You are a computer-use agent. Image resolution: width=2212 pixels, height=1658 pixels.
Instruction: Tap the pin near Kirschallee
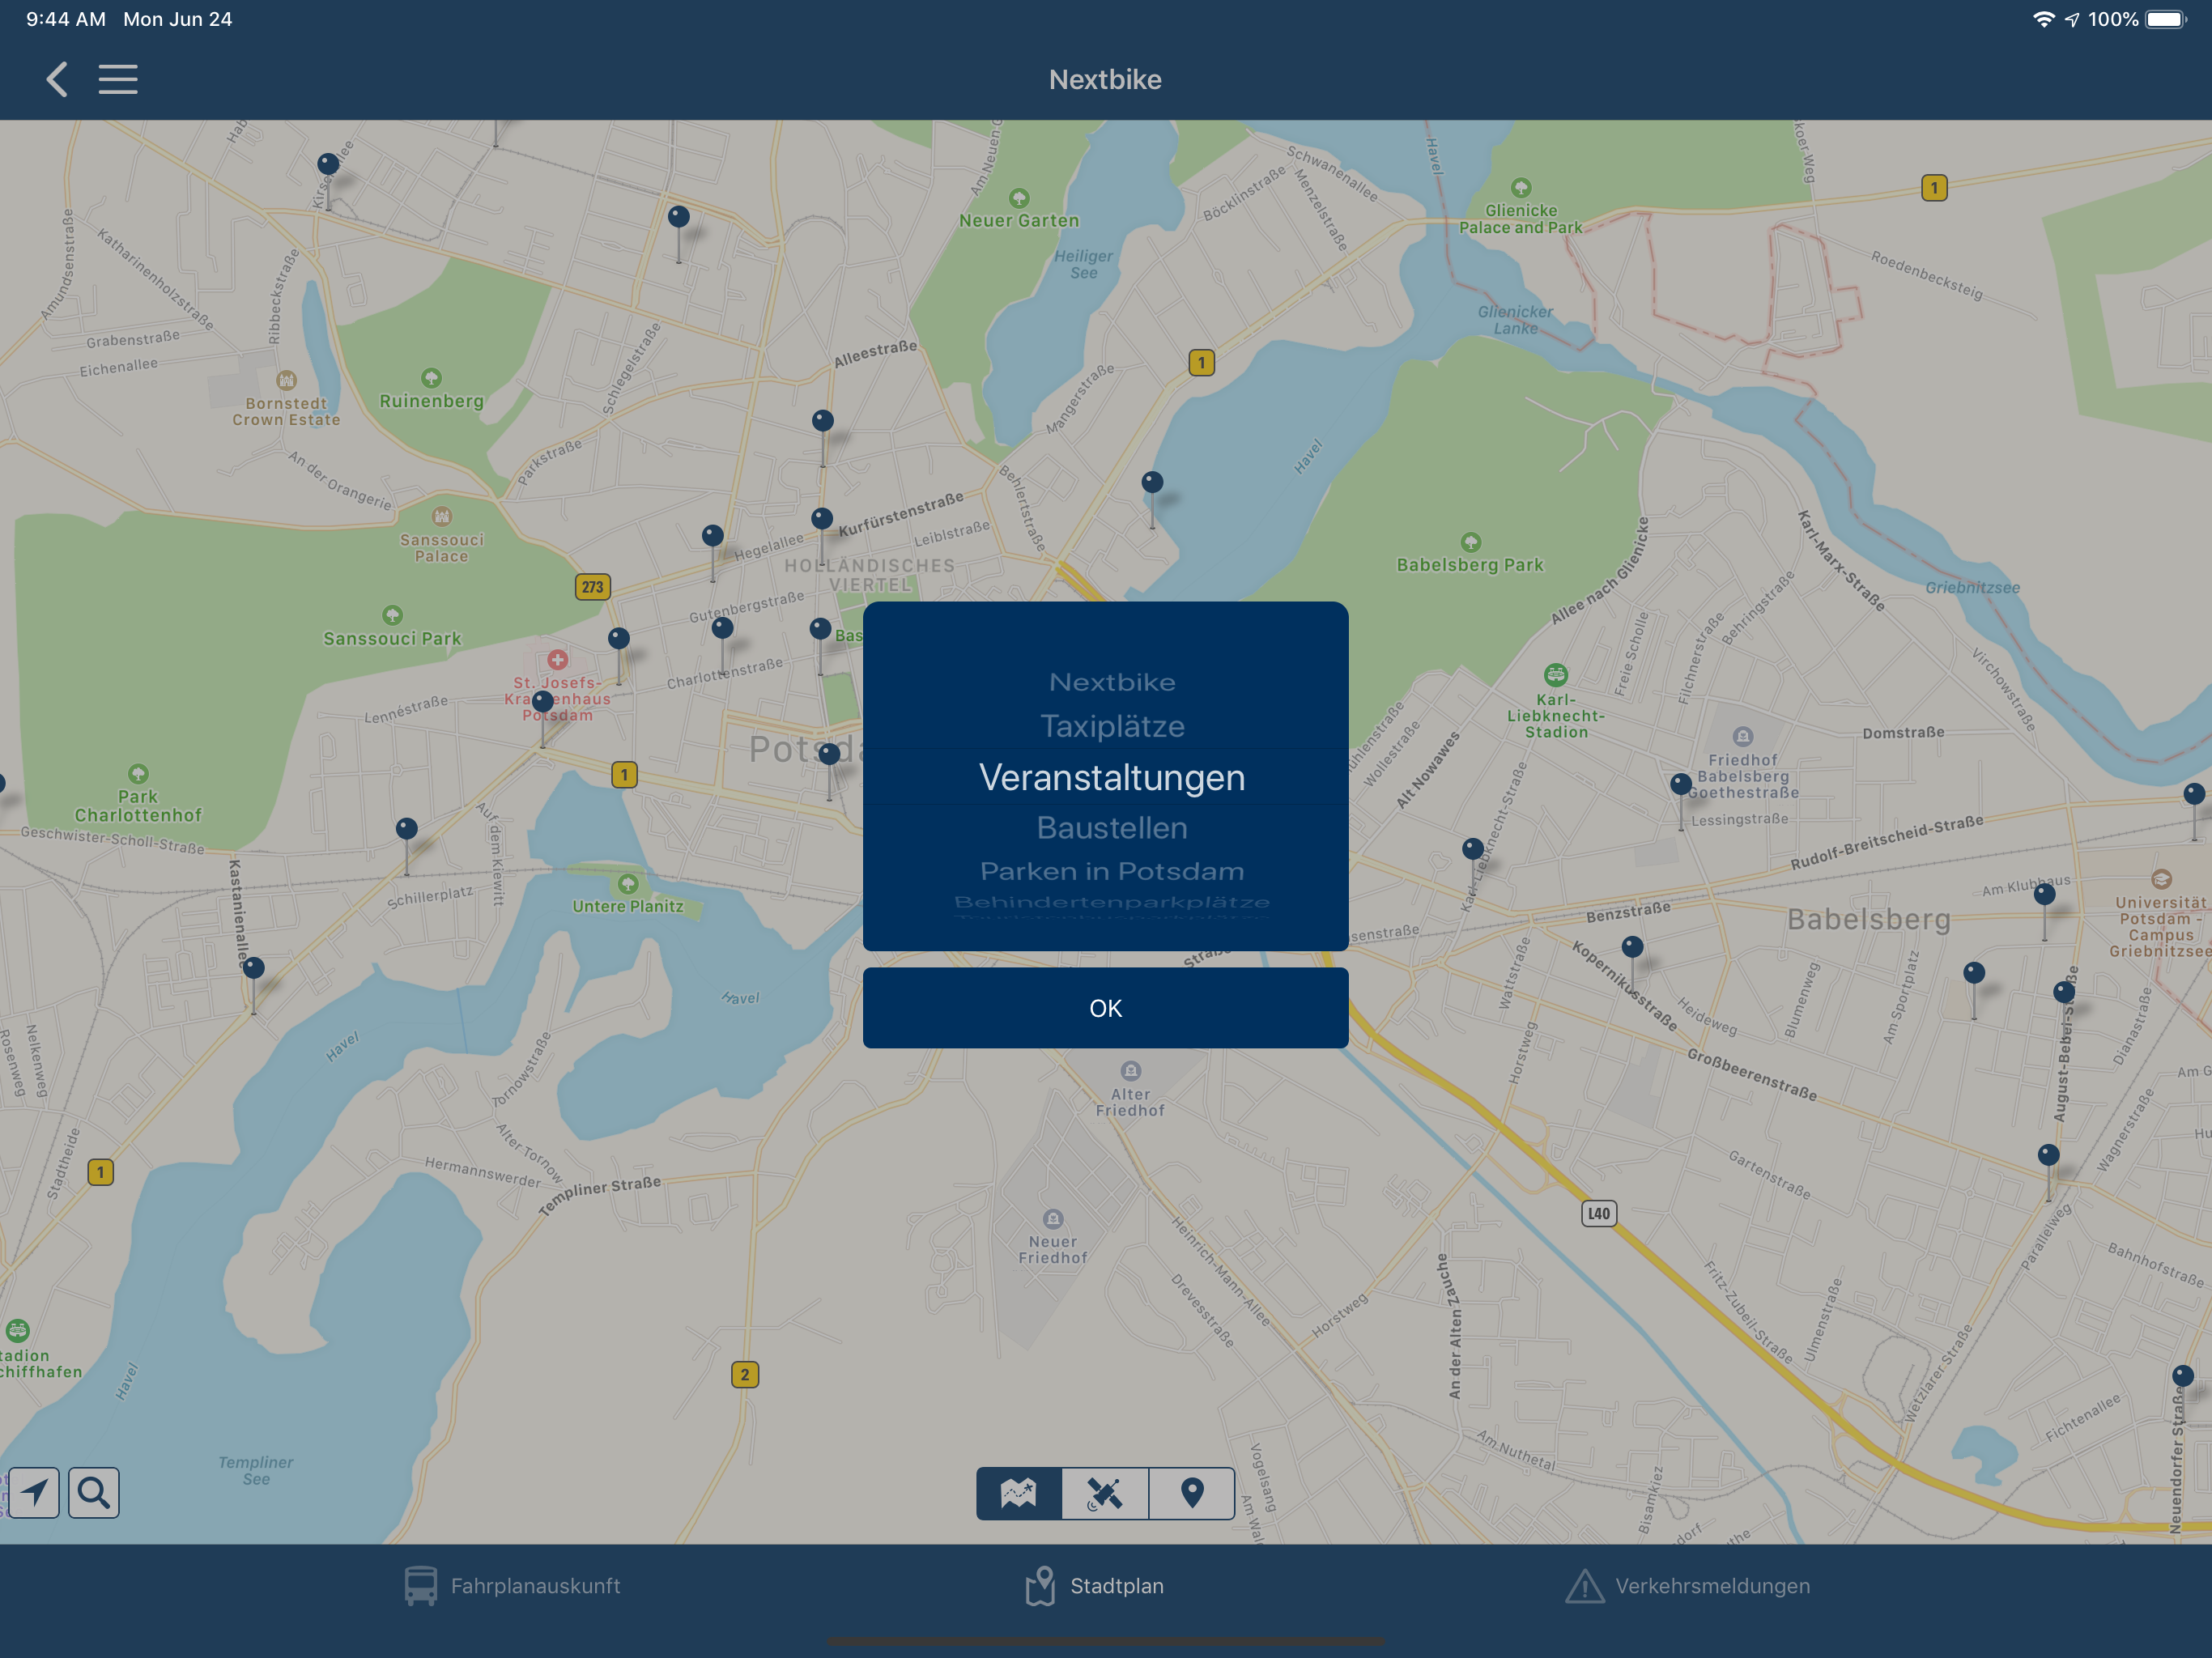pyautogui.click(x=328, y=164)
